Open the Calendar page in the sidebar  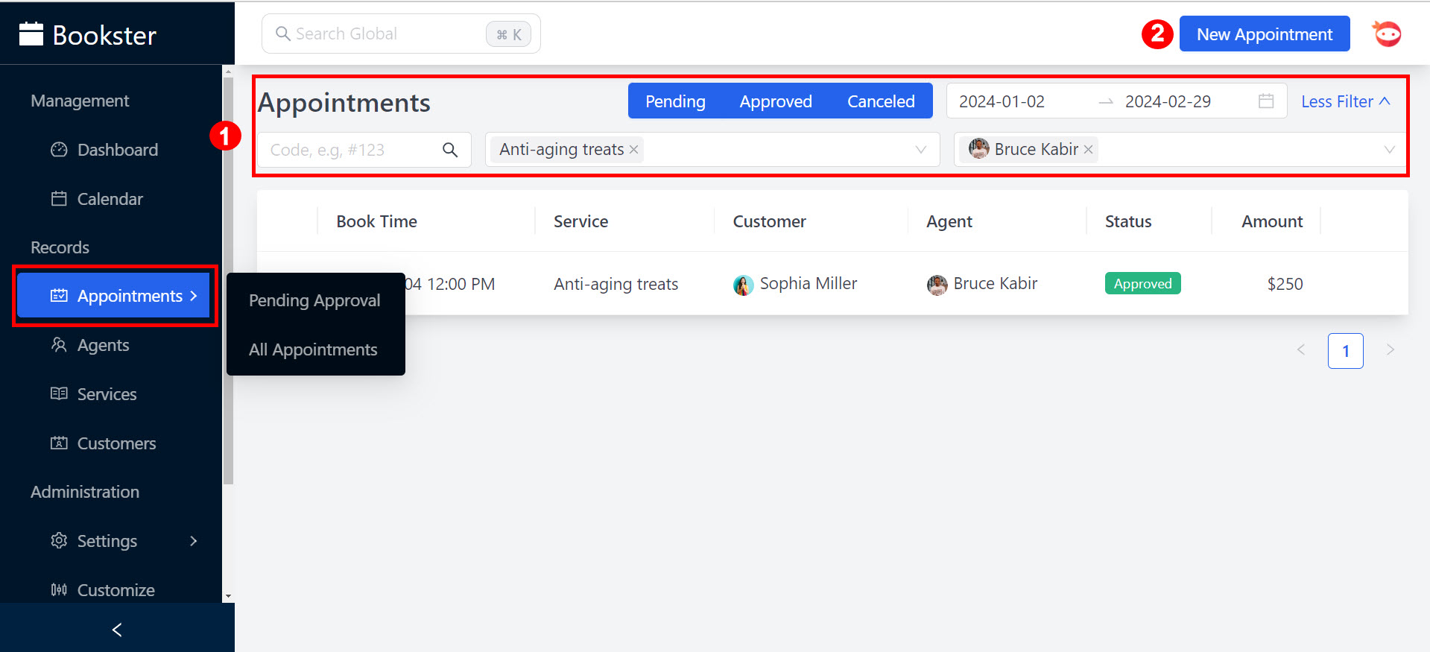point(110,199)
